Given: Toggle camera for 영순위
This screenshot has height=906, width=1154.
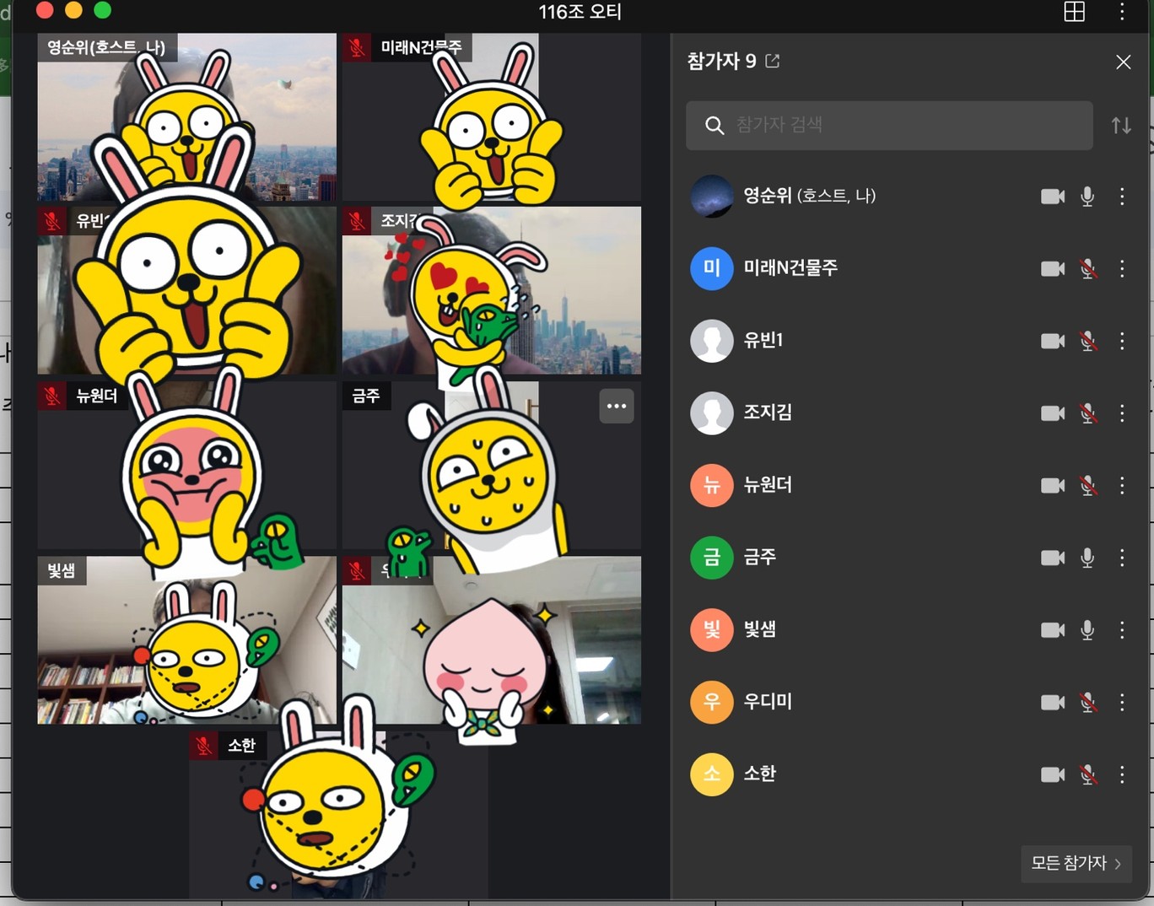Looking at the screenshot, I should click(1052, 197).
